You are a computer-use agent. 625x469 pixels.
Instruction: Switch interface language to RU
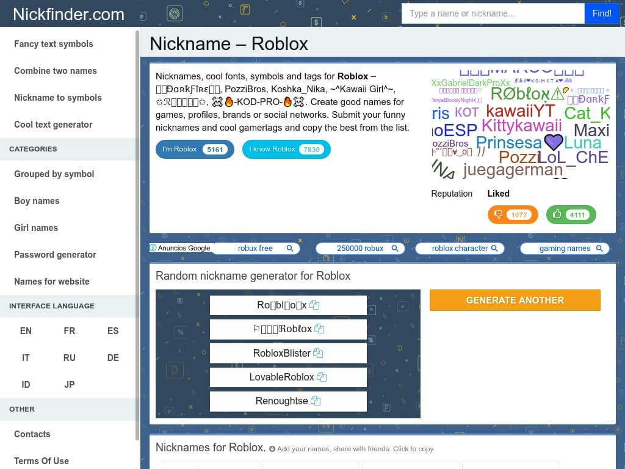pos(70,358)
